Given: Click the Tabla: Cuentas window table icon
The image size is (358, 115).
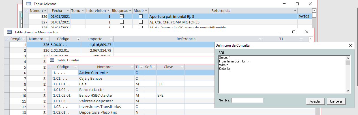Looking at the screenshot, I should [52, 60].
